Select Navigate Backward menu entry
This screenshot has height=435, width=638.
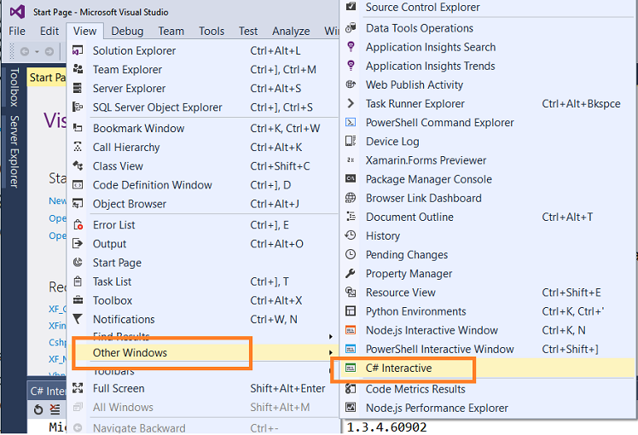(203, 427)
